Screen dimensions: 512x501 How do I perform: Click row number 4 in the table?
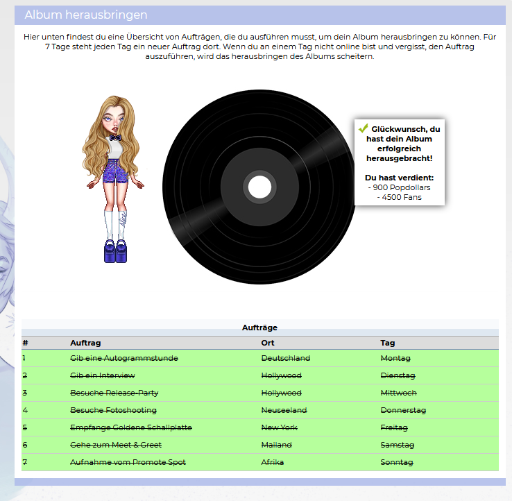(25, 410)
